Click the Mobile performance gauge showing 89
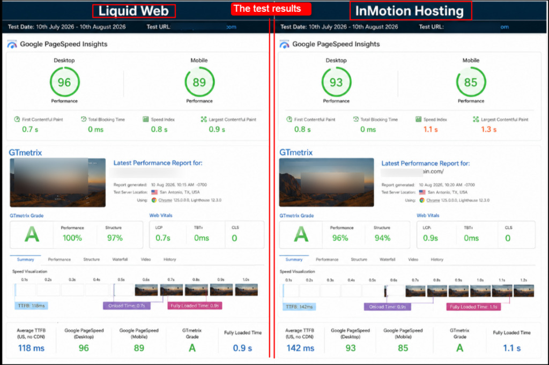Viewport: 549px width, 365px height. (x=199, y=82)
